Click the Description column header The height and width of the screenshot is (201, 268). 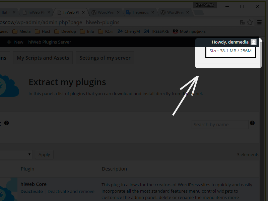(x=114, y=169)
